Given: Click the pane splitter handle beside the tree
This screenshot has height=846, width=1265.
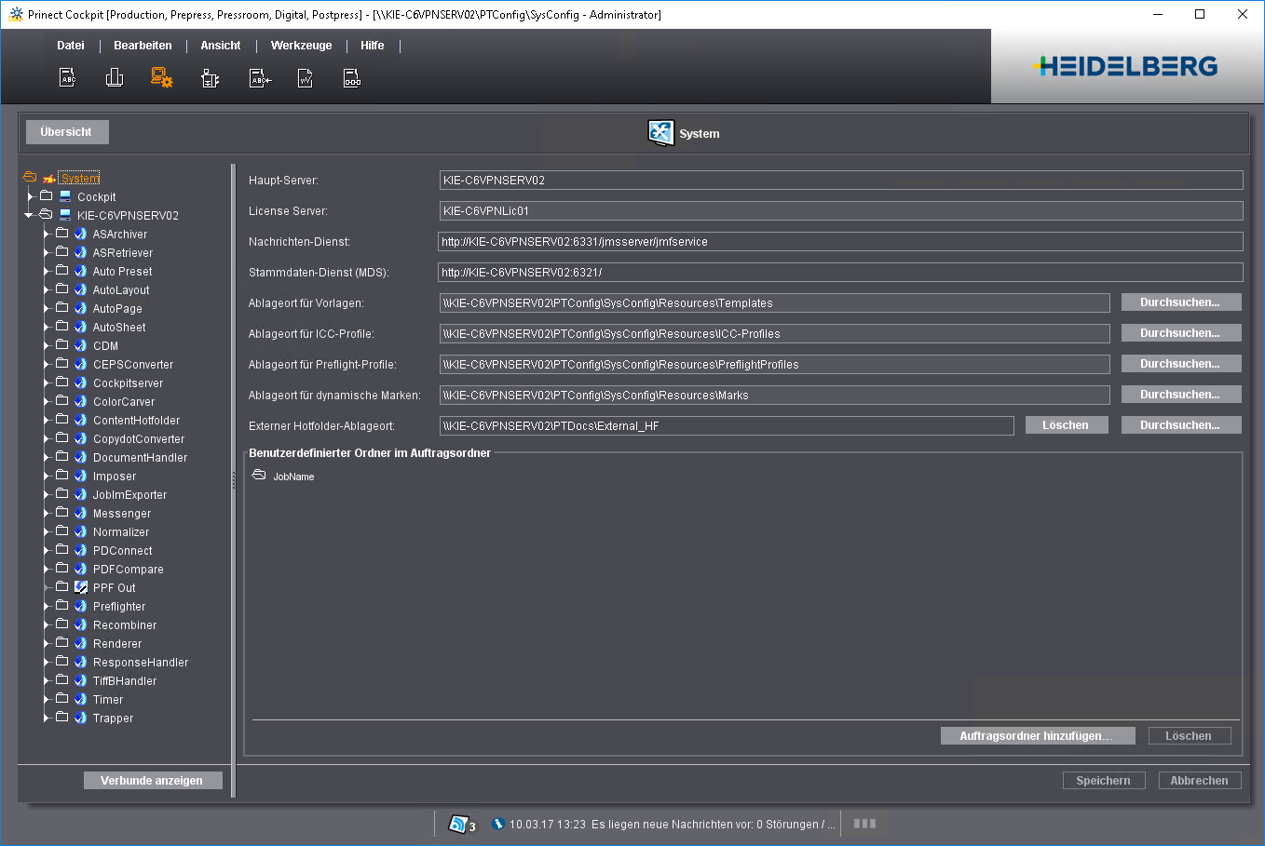Looking at the screenshot, I should (x=234, y=481).
